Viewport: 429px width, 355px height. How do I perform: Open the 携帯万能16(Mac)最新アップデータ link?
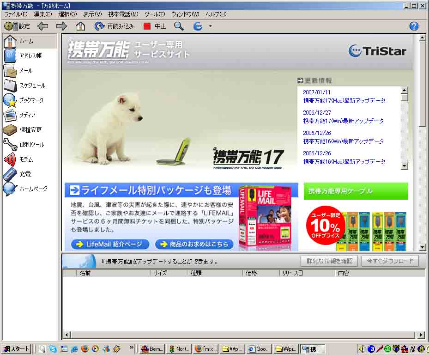(344, 162)
